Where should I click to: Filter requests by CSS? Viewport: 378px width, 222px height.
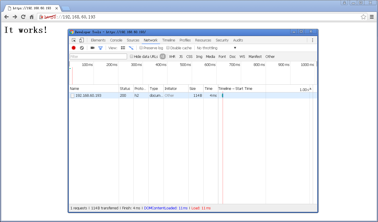coord(189,57)
